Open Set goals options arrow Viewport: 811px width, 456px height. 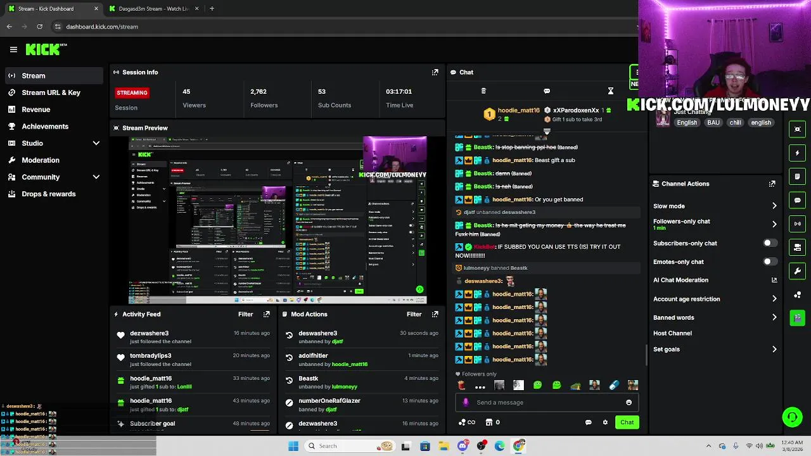click(774, 349)
